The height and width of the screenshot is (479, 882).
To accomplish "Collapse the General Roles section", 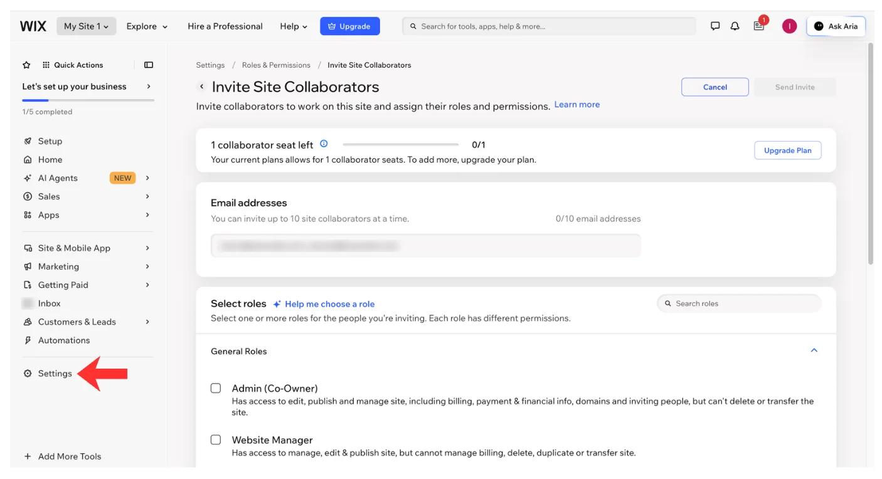I will pos(814,350).
